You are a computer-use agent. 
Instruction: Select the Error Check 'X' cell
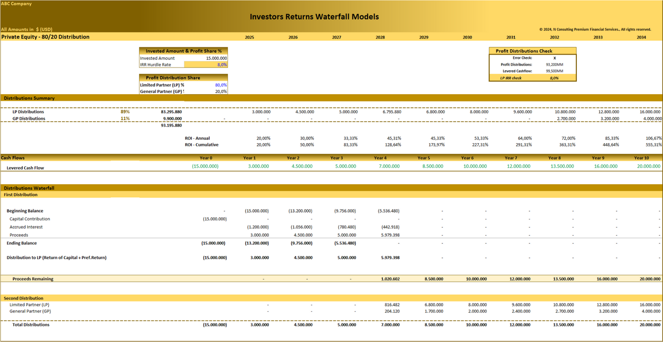pos(554,58)
